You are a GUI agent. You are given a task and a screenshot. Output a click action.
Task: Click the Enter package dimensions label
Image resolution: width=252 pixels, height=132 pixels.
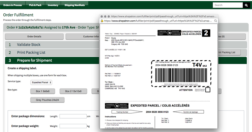click(x=28, y=116)
